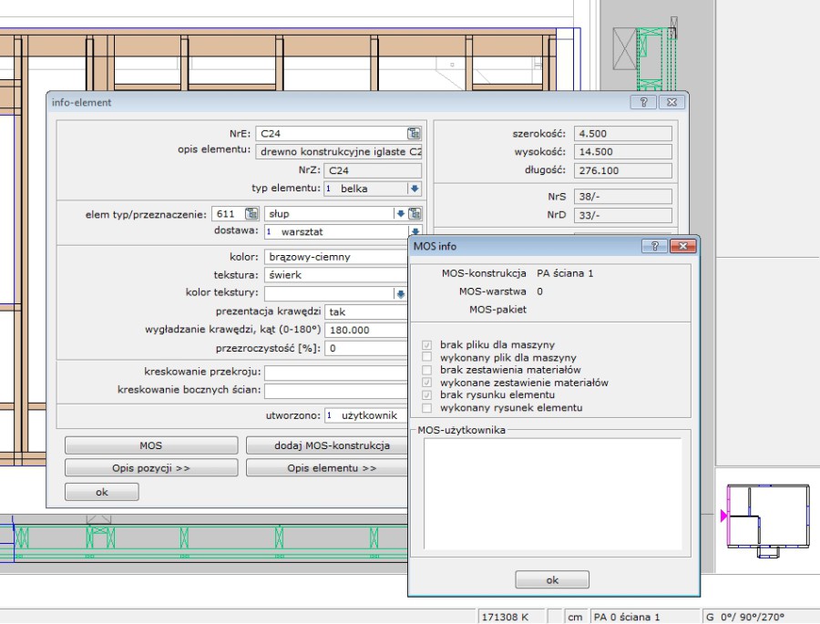Screen dimensions: 820x624
Task: Open the 'typ elementu' belka dropdown
Action: (x=414, y=189)
